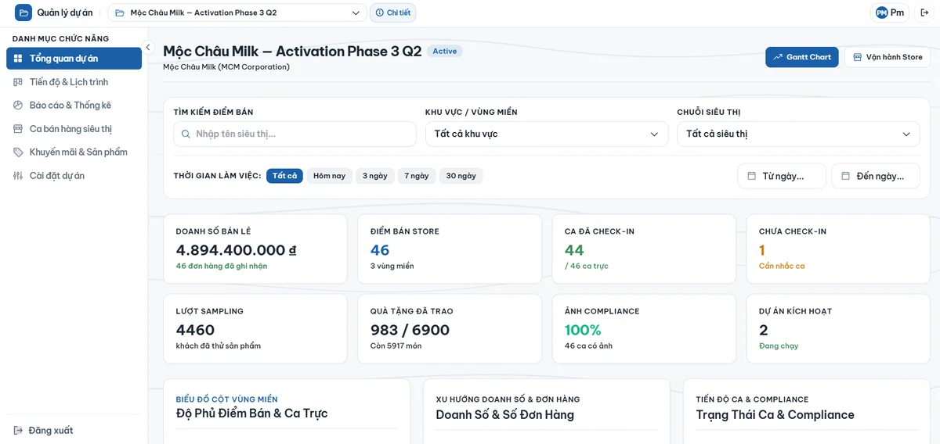Screen dimensions: 940x444
Task: Open Khuyến mãi & Sản phẩm menu
Action: [74, 152]
